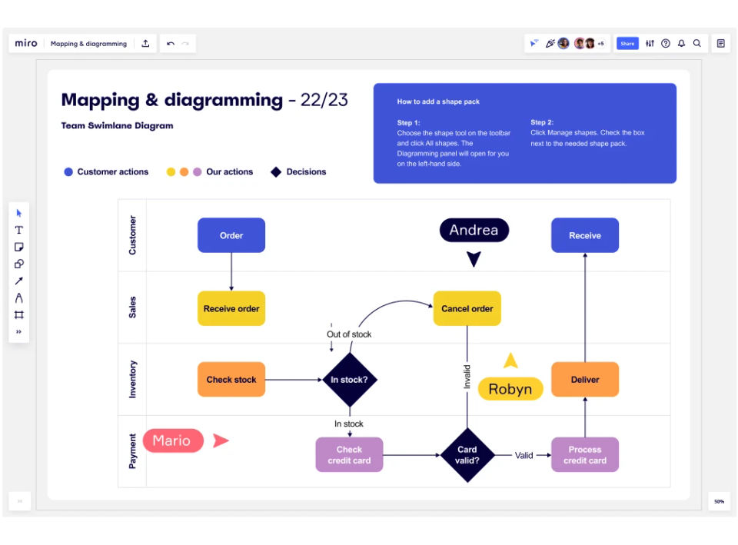Open the 50% zoom level control
This screenshot has height=545, width=738.
720,501
